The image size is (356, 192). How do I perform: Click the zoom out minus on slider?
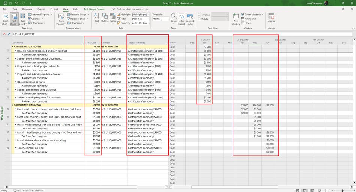332,191
